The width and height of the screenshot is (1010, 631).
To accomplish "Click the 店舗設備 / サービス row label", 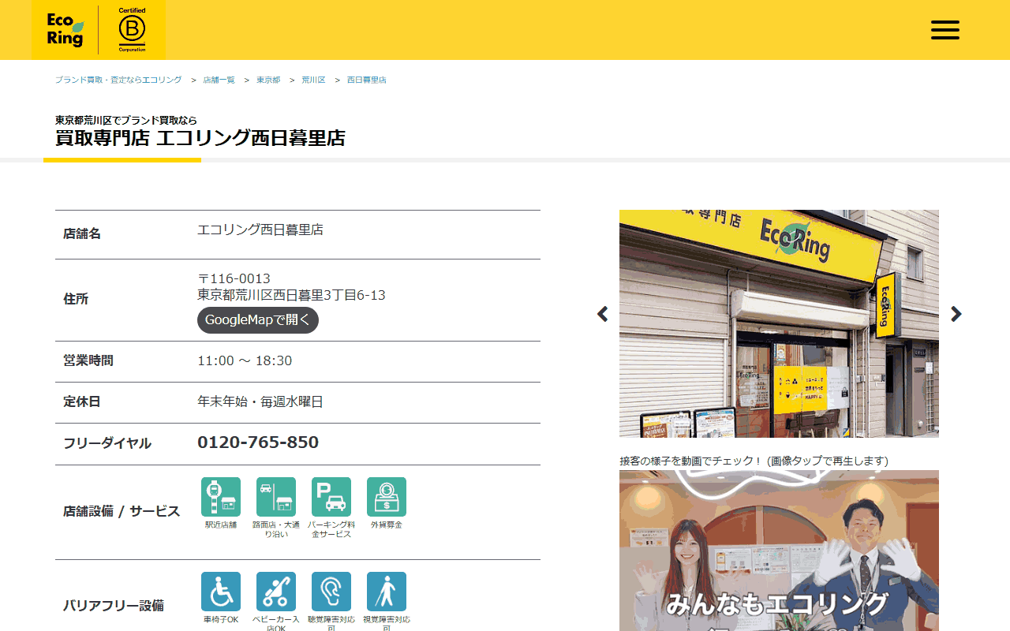I will pos(122,511).
